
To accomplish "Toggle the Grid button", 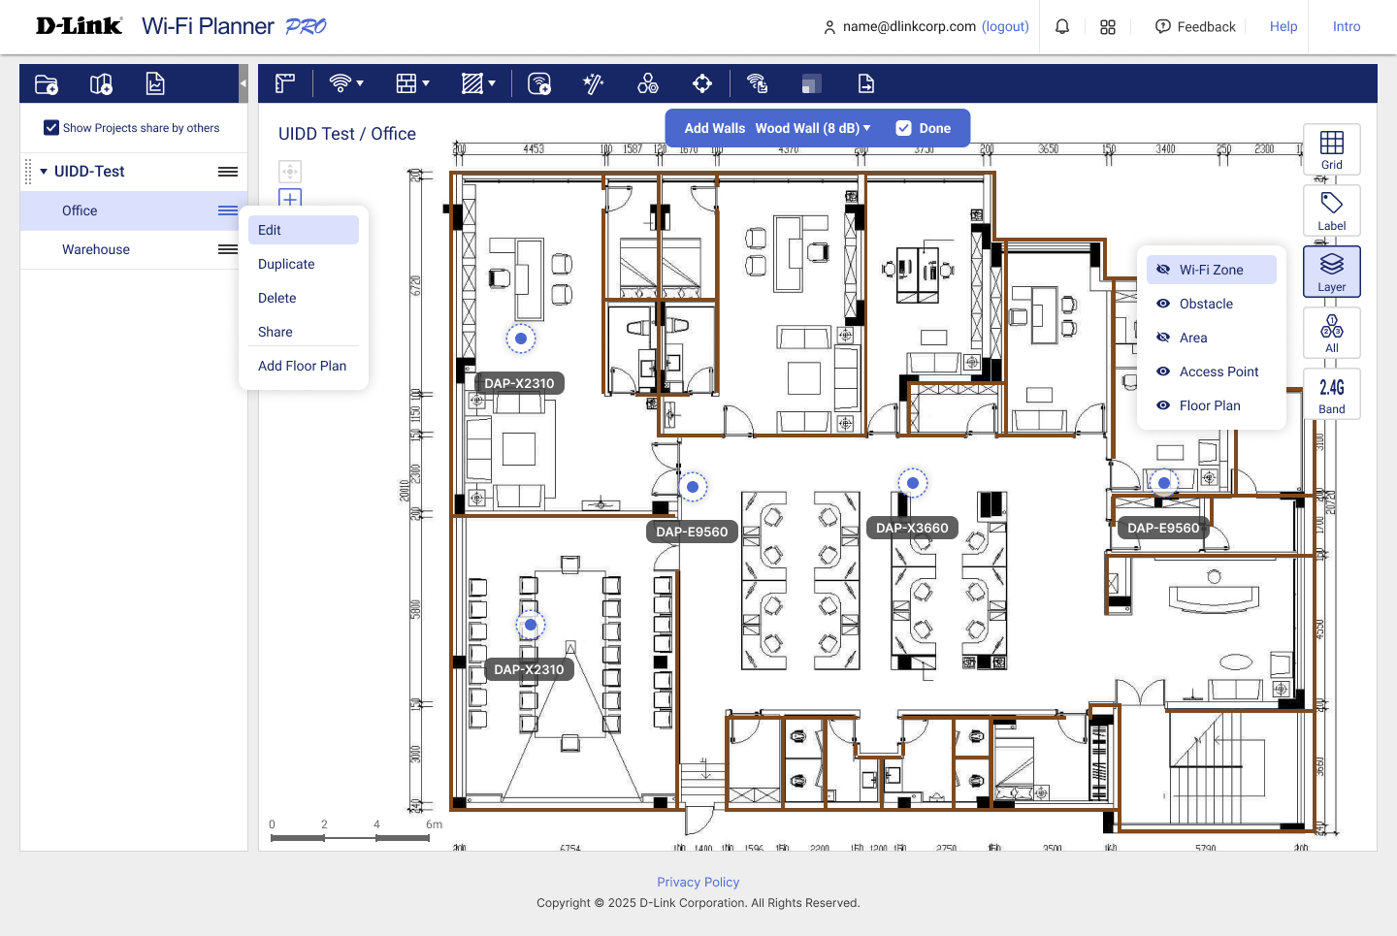I will click(x=1332, y=149).
